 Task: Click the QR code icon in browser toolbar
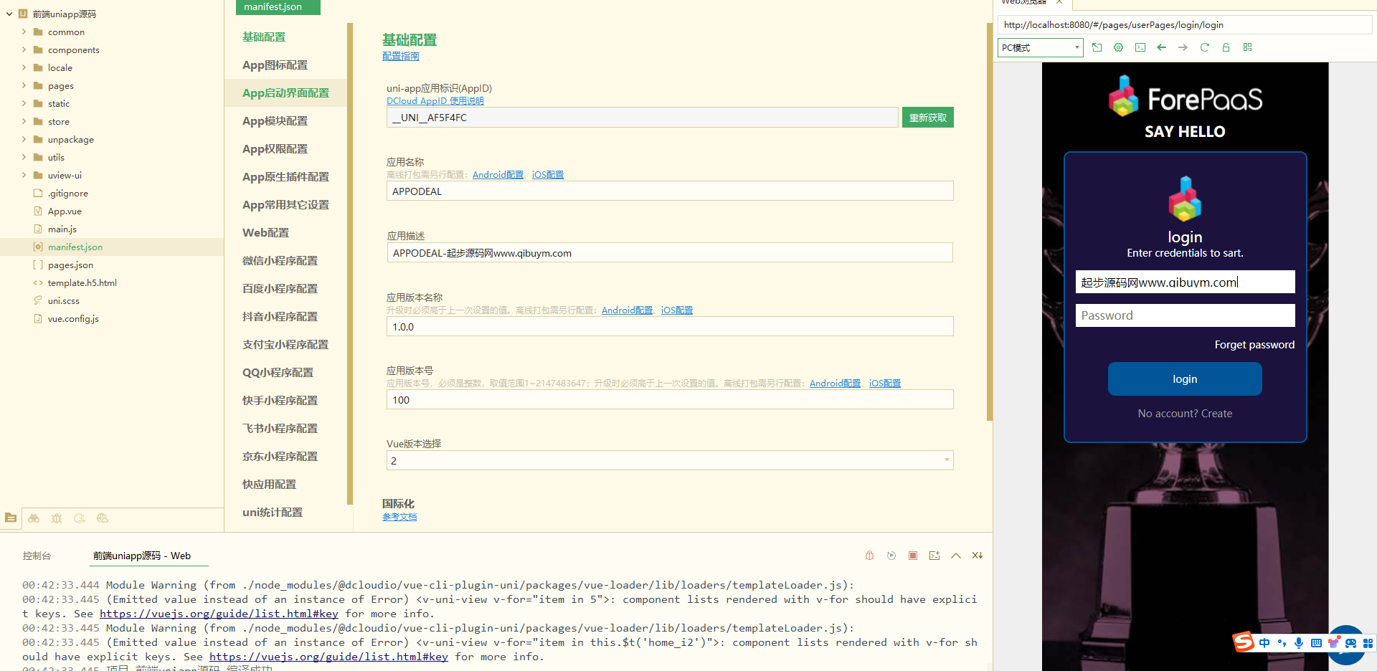coord(1247,47)
